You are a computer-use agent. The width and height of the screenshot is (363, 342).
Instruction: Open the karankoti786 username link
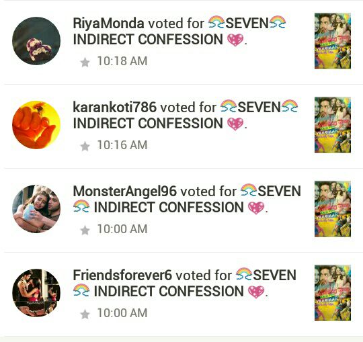(114, 108)
